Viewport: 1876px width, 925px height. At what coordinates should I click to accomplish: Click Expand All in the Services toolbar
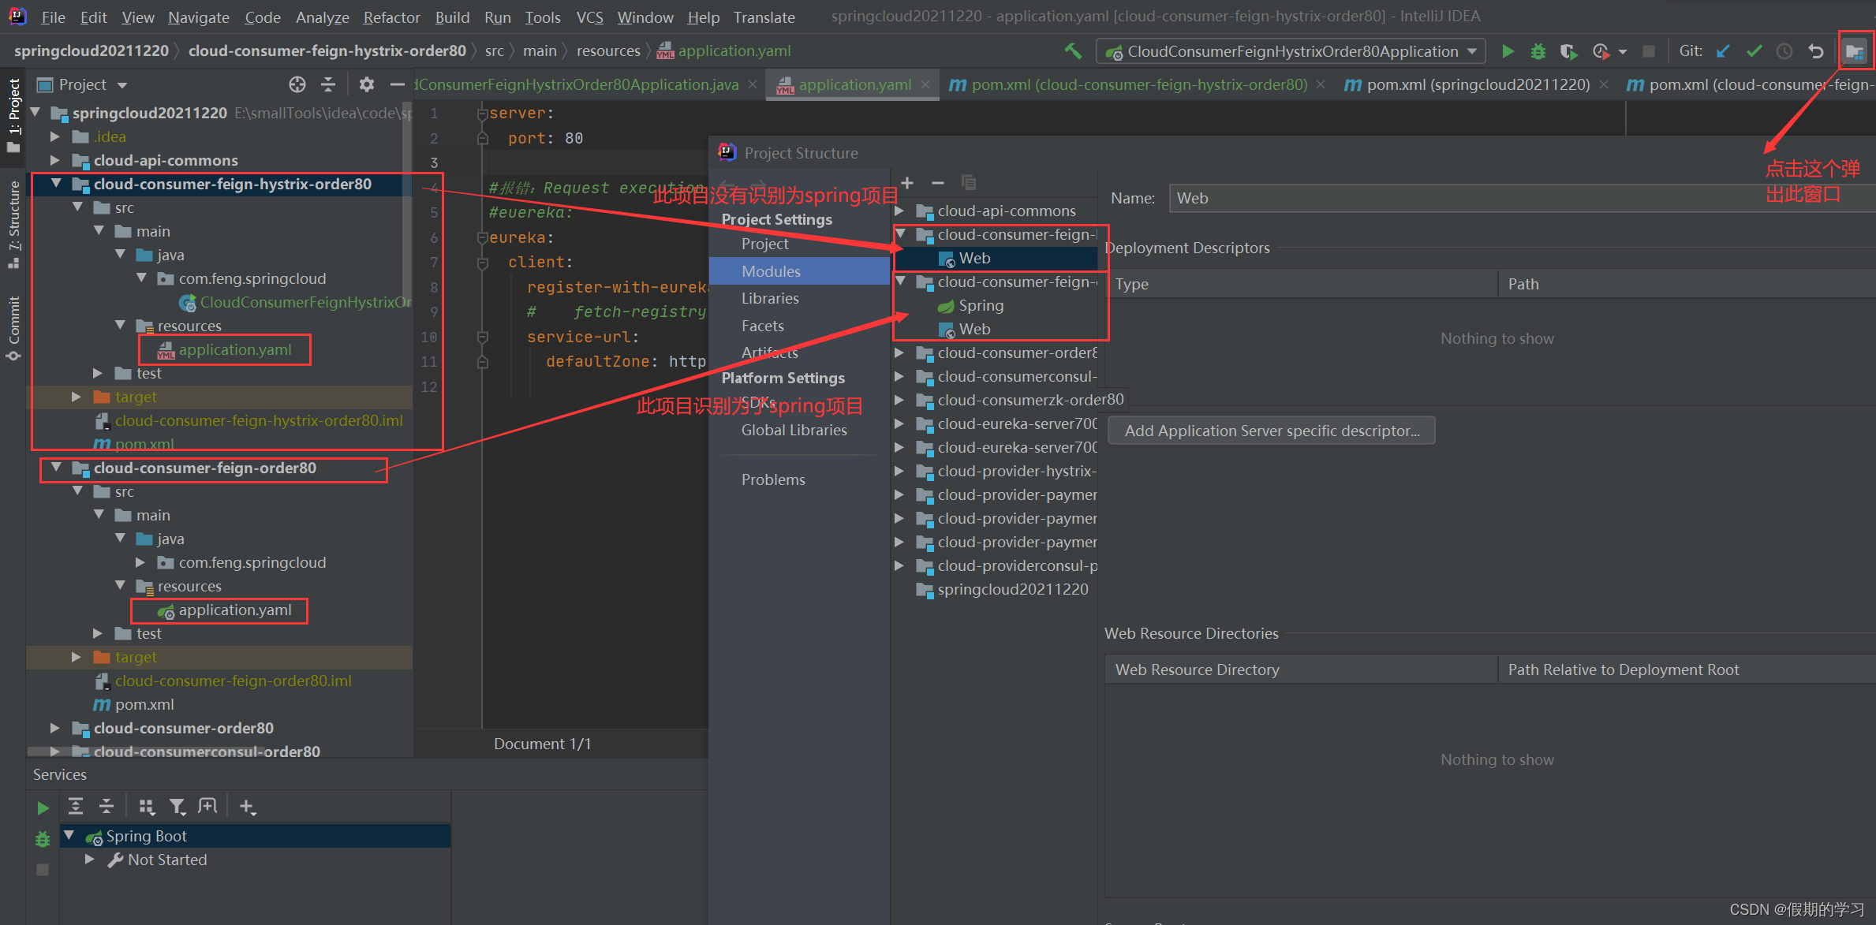point(76,806)
